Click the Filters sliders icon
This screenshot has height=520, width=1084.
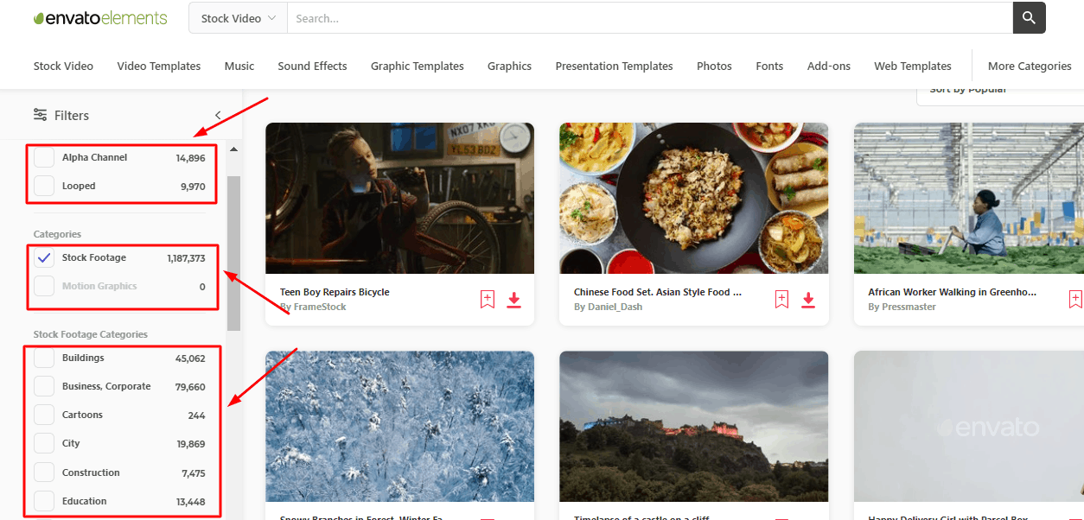(x=41, y=115)
